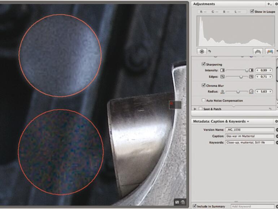278x209 pixels.
Task: Uncheck Include in Summary
Action: tap(195, 206)
